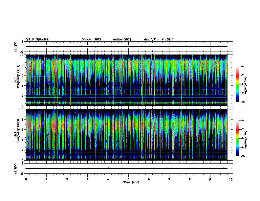Click time axis tick label "3"
The width and height of the screenshot is (260, 201).
(87, 179)
